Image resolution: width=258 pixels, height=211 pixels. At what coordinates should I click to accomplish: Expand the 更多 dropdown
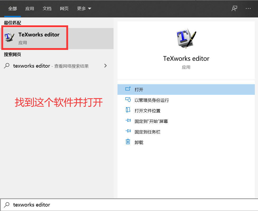pyautogui.click(x=84, y=8)
